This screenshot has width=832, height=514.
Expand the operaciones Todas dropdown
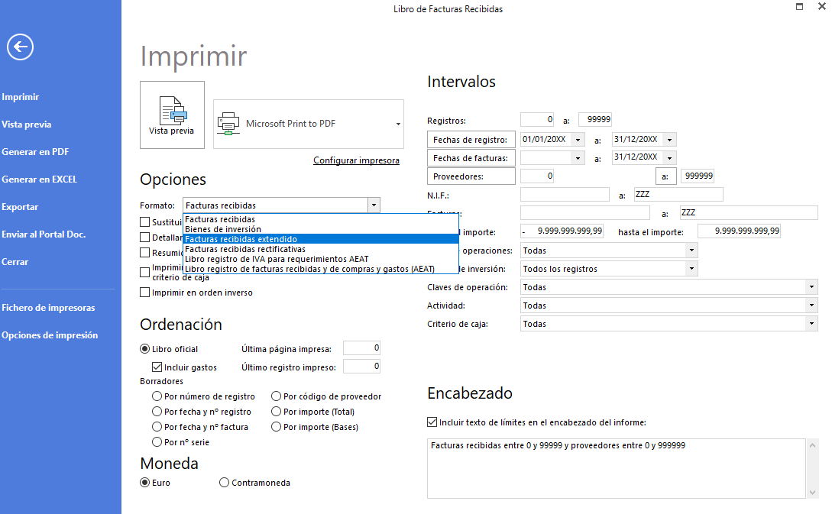[691, 251]
